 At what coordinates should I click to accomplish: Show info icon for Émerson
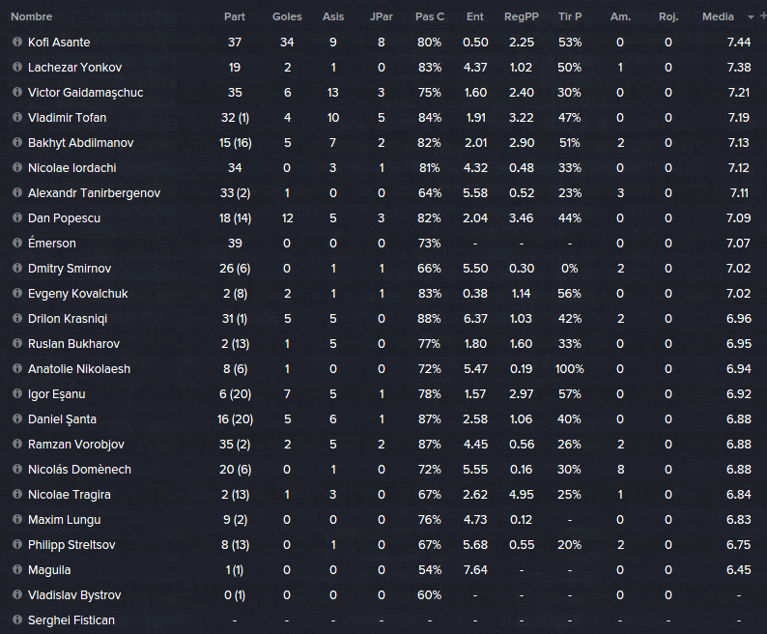(17, 243)
